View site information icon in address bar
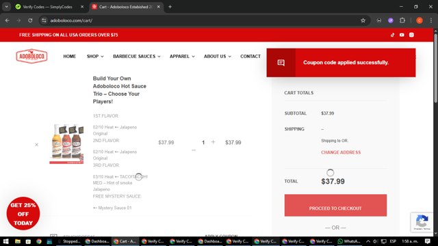 (x=44, y=20)
